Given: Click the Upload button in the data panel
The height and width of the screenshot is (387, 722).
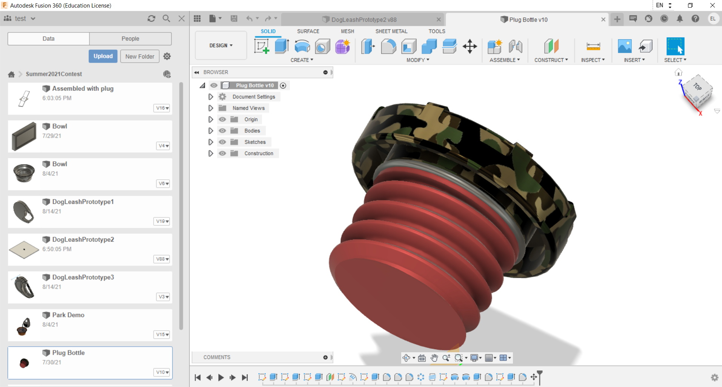Looking at the screenshot, I should click(x=103, y=56).
